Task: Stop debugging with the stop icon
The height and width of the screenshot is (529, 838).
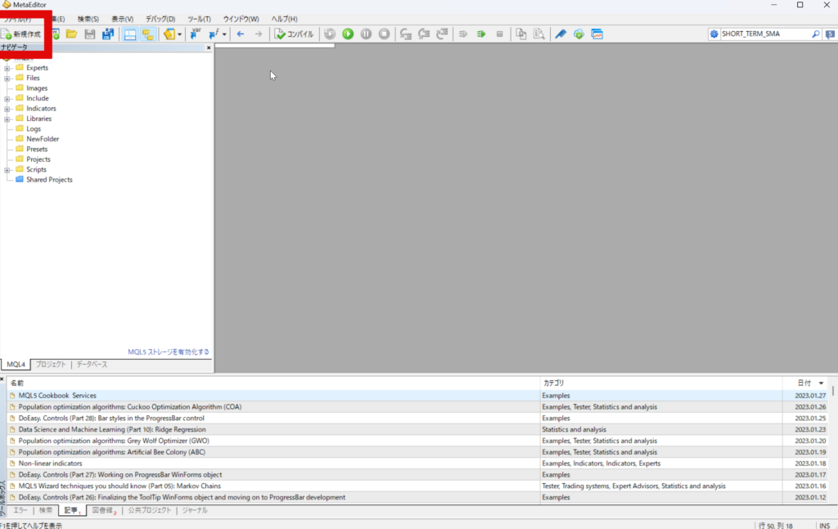Action: pos(385,34)
